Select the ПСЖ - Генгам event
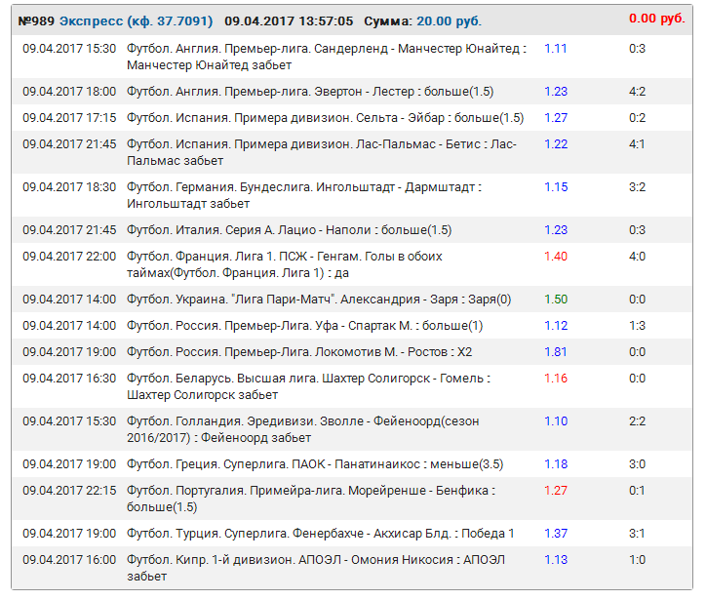This screenshot has height=600, width=706. pos(284,264)
